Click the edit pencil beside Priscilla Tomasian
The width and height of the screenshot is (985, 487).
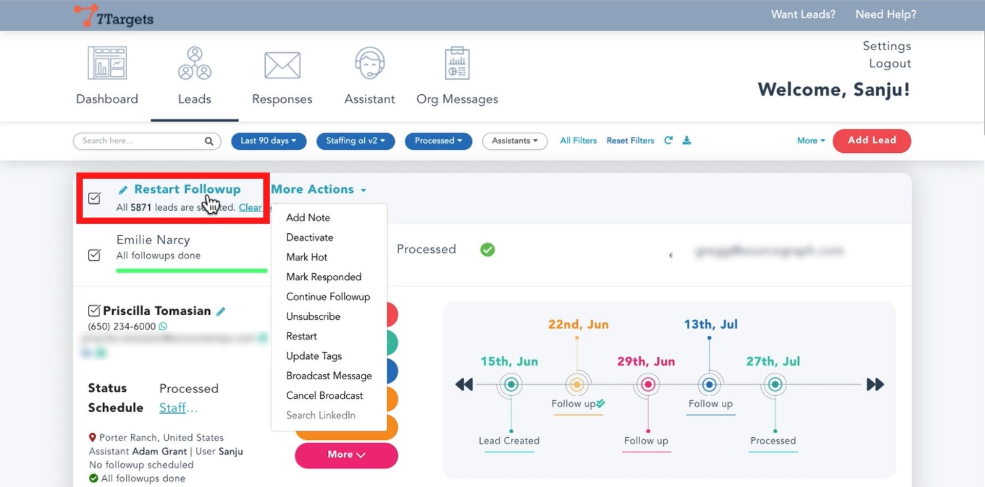[221, 312]
